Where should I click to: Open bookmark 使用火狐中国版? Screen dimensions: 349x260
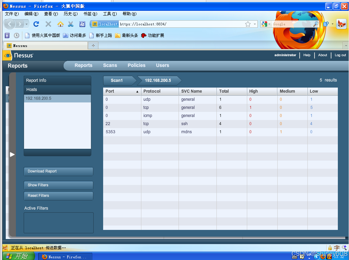pos(43,36)
